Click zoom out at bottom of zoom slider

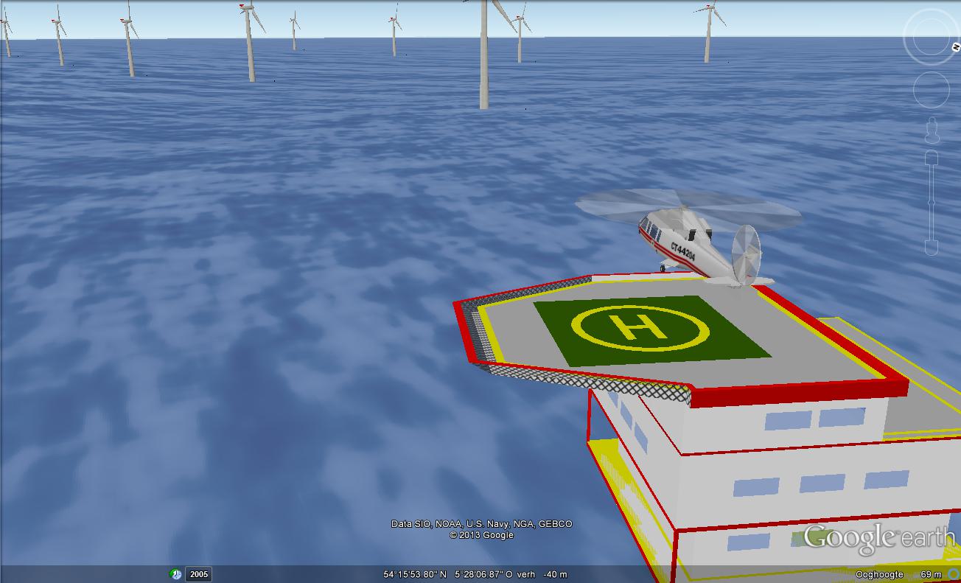[932, 248]
